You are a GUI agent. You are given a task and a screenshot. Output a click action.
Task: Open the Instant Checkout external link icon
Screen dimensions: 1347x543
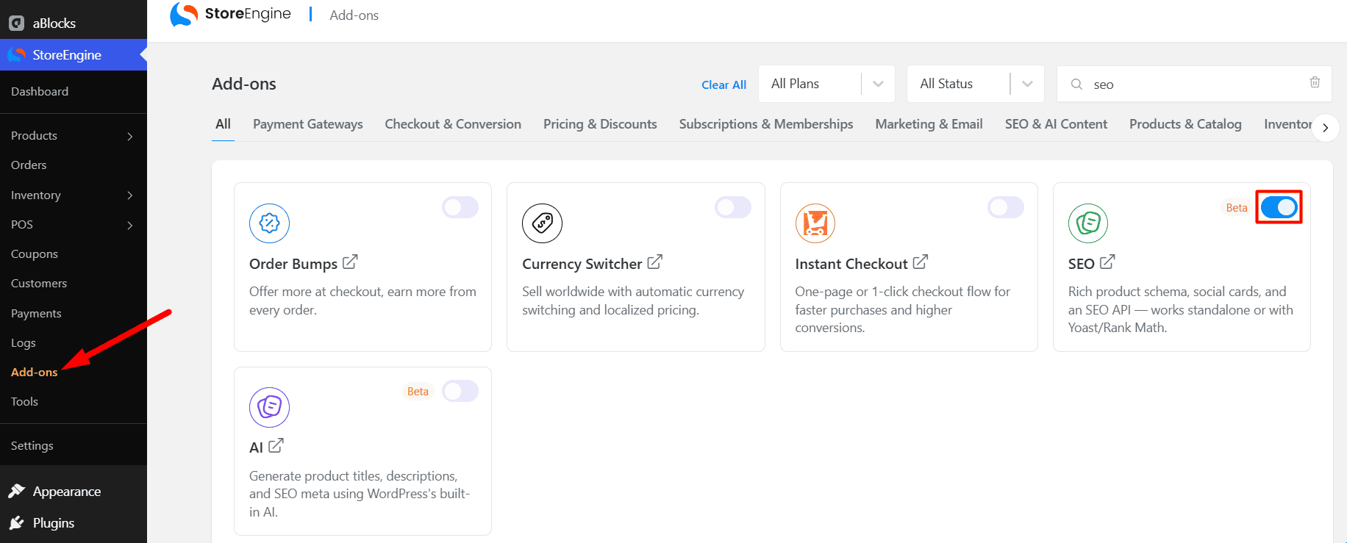coord(921,262)
